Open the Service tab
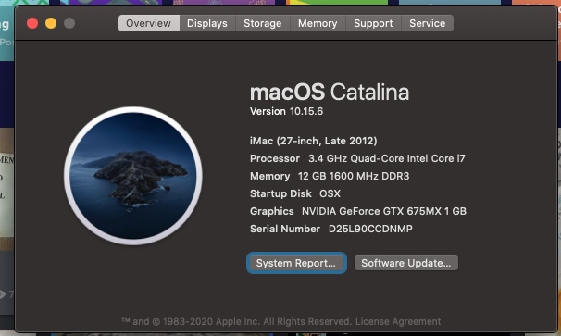This screenshot has height=336, width=561. [x=427, y=23]
